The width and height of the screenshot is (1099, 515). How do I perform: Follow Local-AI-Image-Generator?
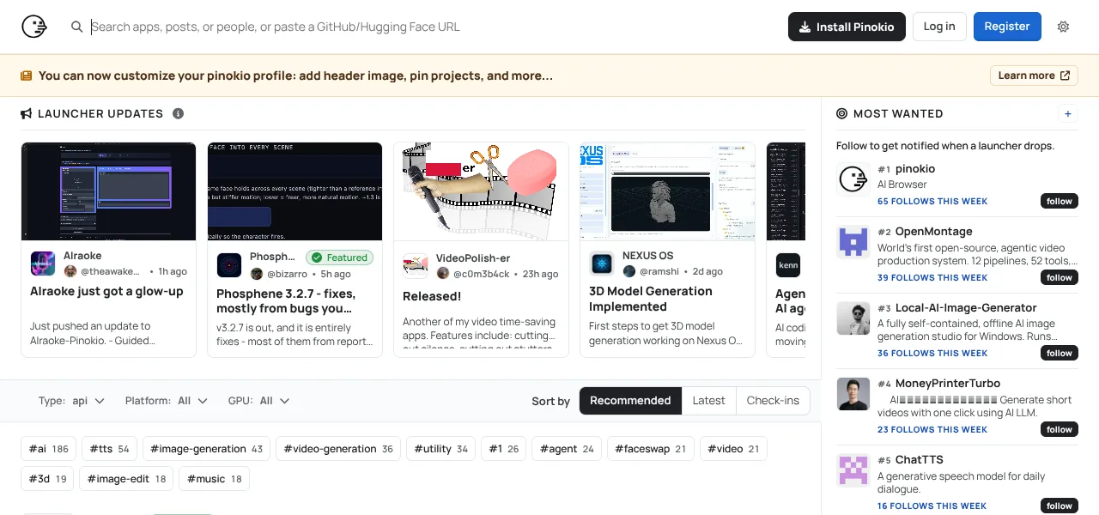click(x=1059, y=353)
